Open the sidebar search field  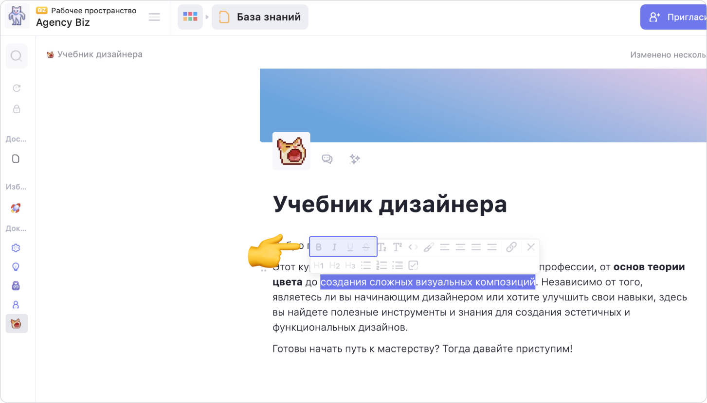[x=17, y=56]
